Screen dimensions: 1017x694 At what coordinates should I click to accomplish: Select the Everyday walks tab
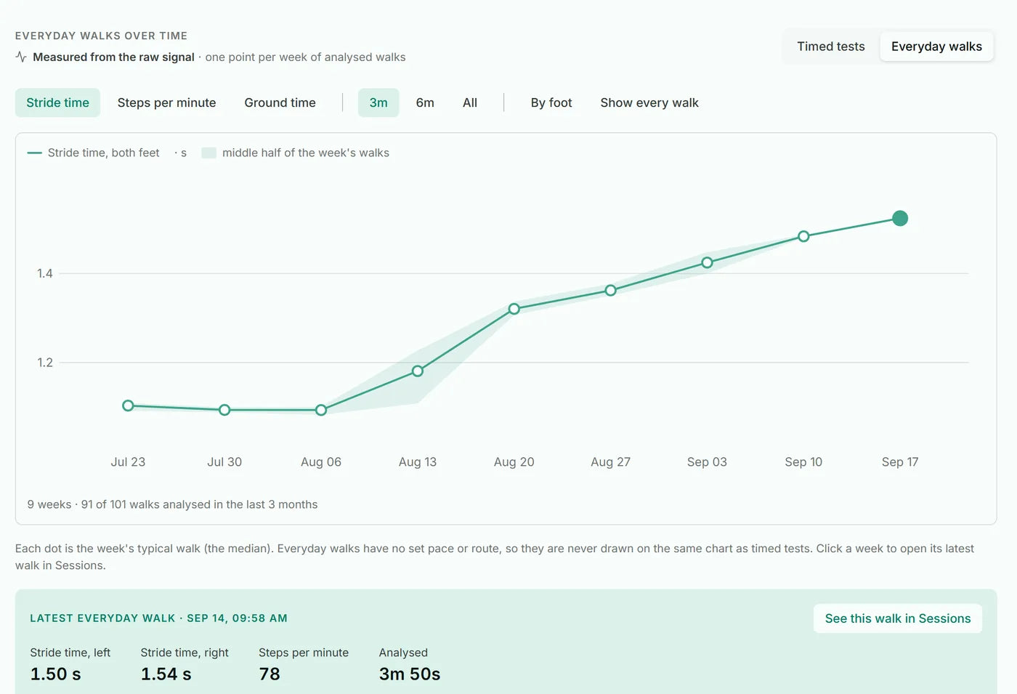(x=936, y=47)
